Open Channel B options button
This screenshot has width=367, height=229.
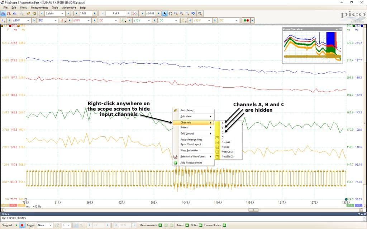pos(63,20)
